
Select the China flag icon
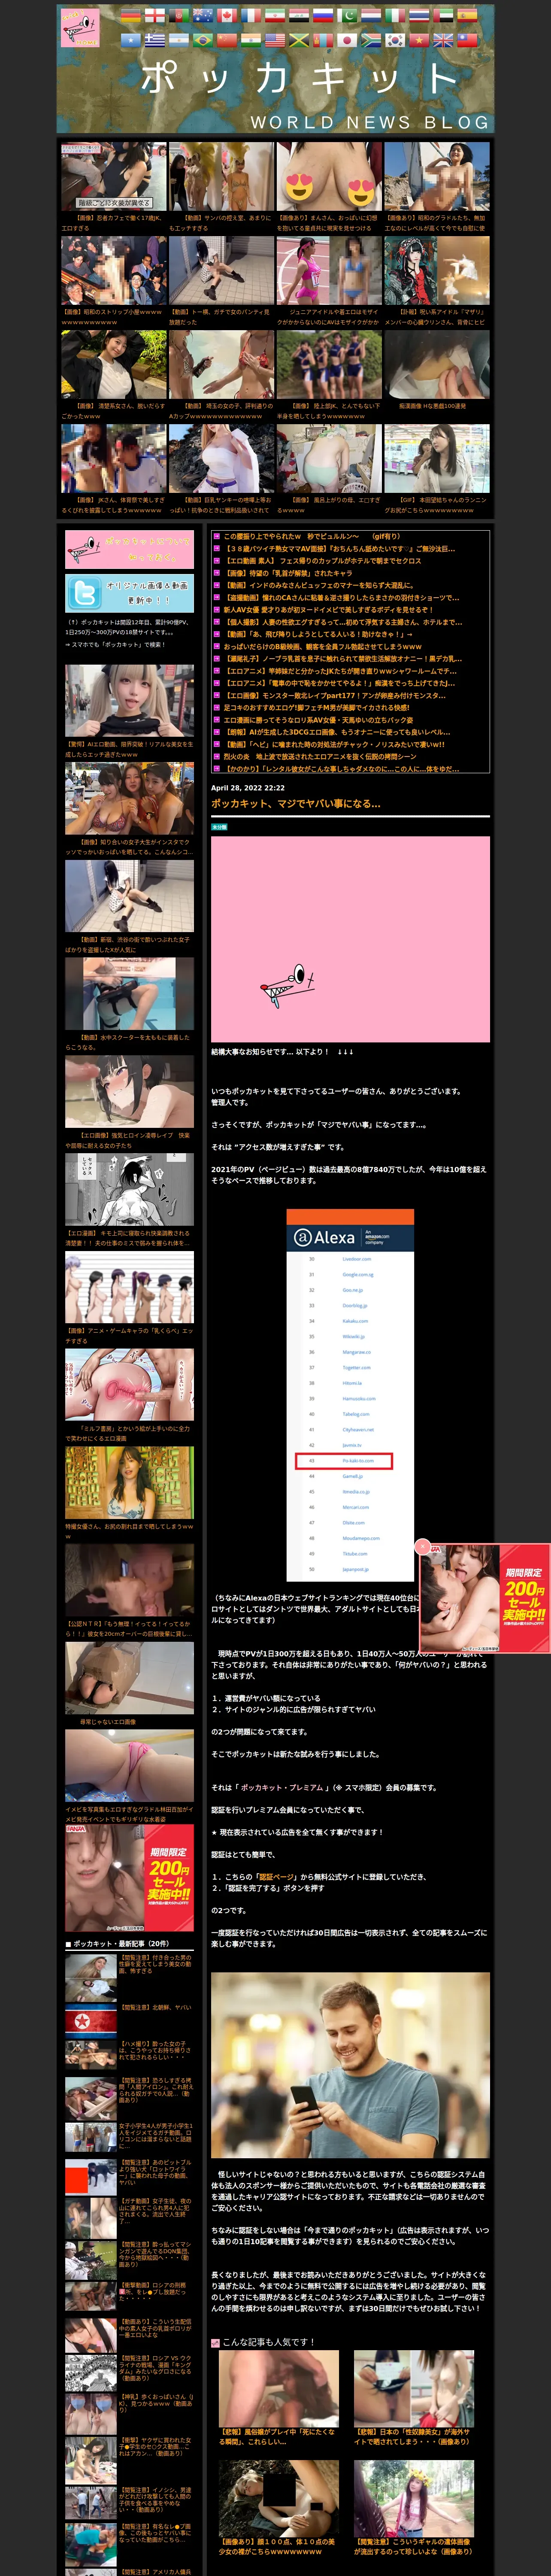coord(227,40)
